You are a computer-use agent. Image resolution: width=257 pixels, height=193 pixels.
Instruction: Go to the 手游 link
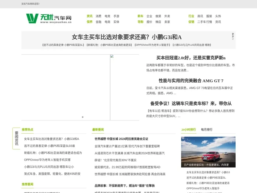click(116, 16)
